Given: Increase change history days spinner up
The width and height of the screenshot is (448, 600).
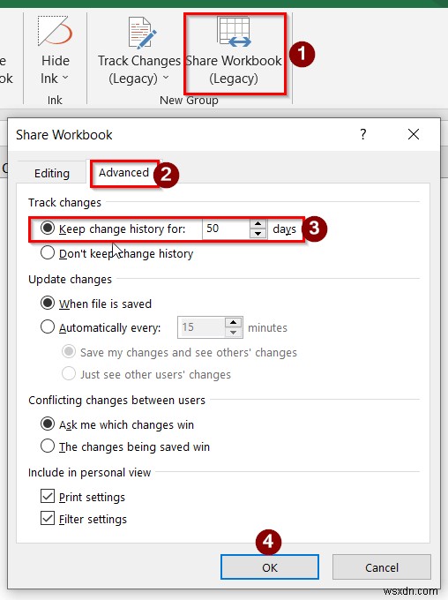Looking at the screenshot, I should (x=258, y=224).
